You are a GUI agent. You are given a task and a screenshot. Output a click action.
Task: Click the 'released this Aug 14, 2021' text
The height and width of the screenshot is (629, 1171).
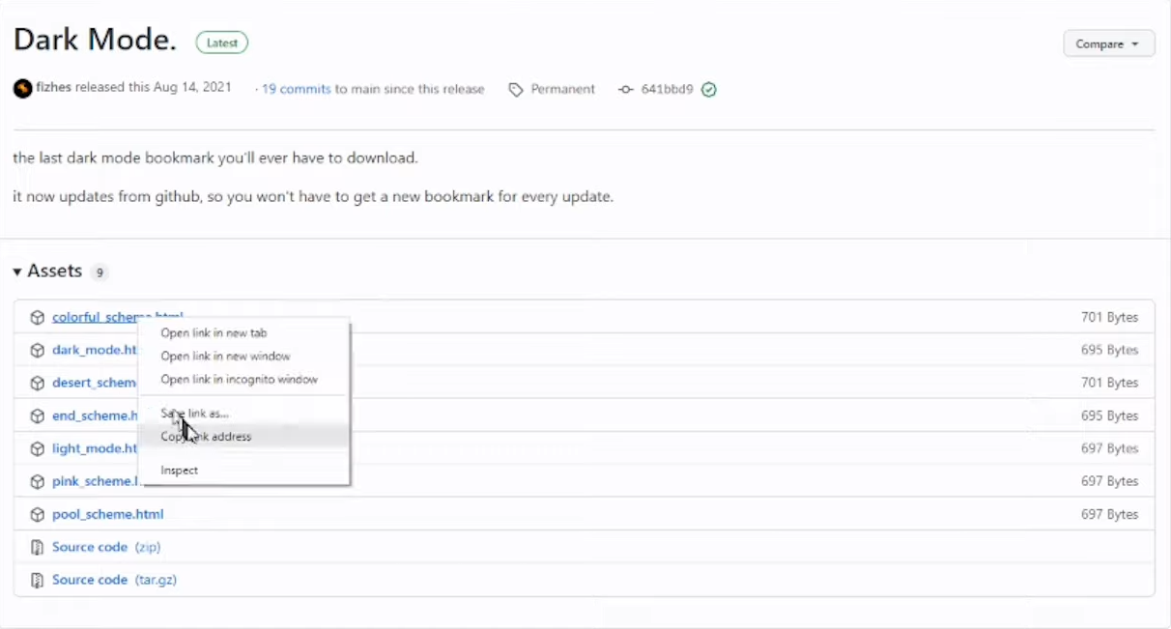154,87
